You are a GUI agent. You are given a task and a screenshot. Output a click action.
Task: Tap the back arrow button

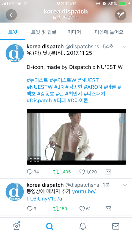point(11,15)
